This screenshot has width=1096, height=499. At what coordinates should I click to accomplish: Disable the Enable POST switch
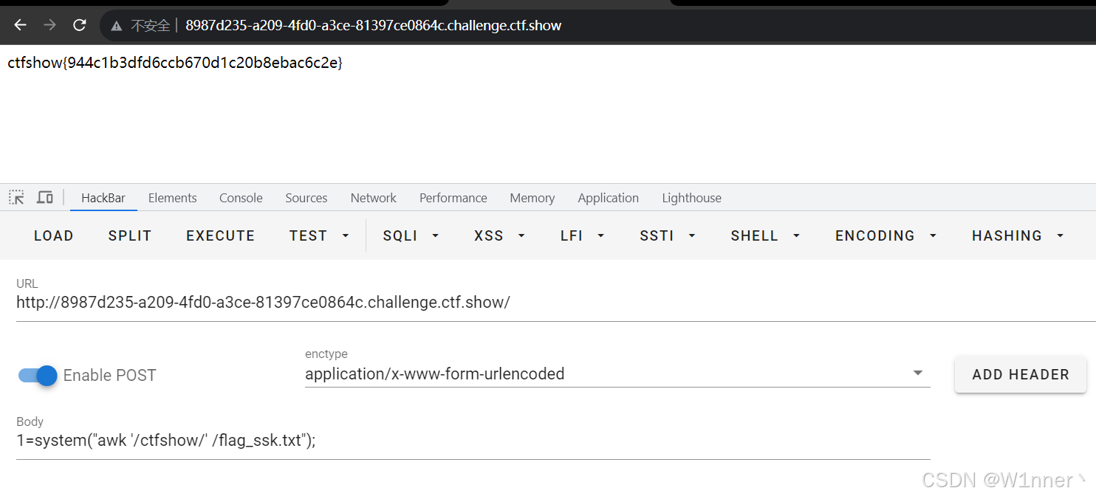tap(38, 375)
